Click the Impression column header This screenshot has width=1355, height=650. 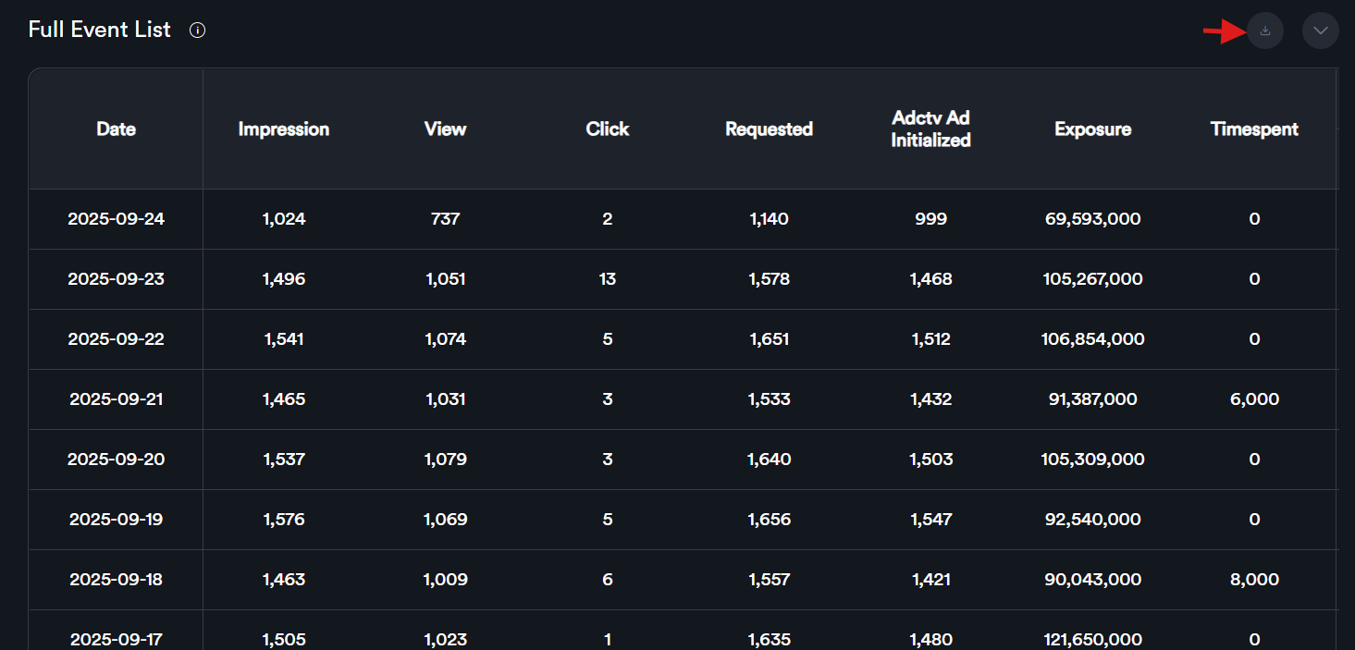pos(283,129)
